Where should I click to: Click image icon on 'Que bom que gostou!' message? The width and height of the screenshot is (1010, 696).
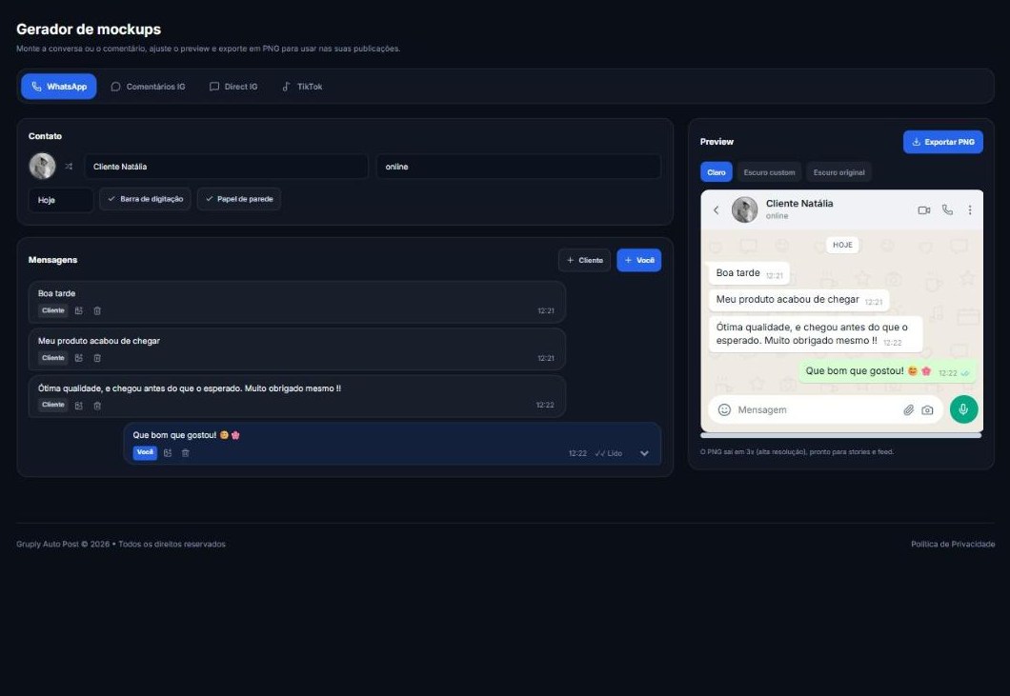tap(168, 453)
